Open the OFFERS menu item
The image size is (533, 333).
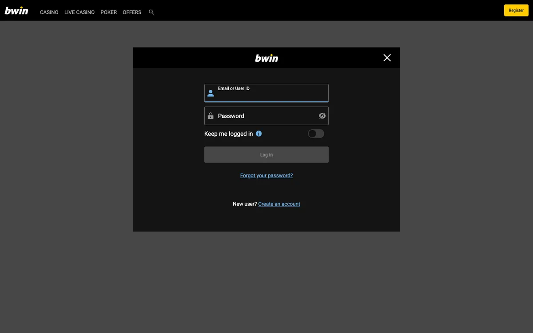(132, 12)
